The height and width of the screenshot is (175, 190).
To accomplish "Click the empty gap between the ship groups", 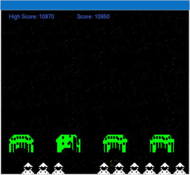I will tap(81, 168).
